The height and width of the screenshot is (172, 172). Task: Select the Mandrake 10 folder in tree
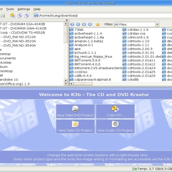click(x=9, y=80)
